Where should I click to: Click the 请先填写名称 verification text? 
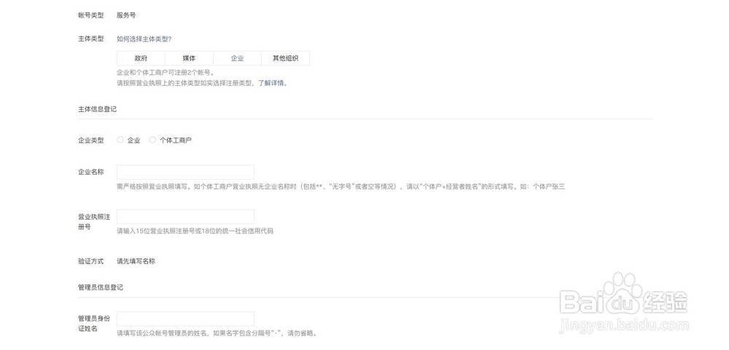[x=136, y=261]
